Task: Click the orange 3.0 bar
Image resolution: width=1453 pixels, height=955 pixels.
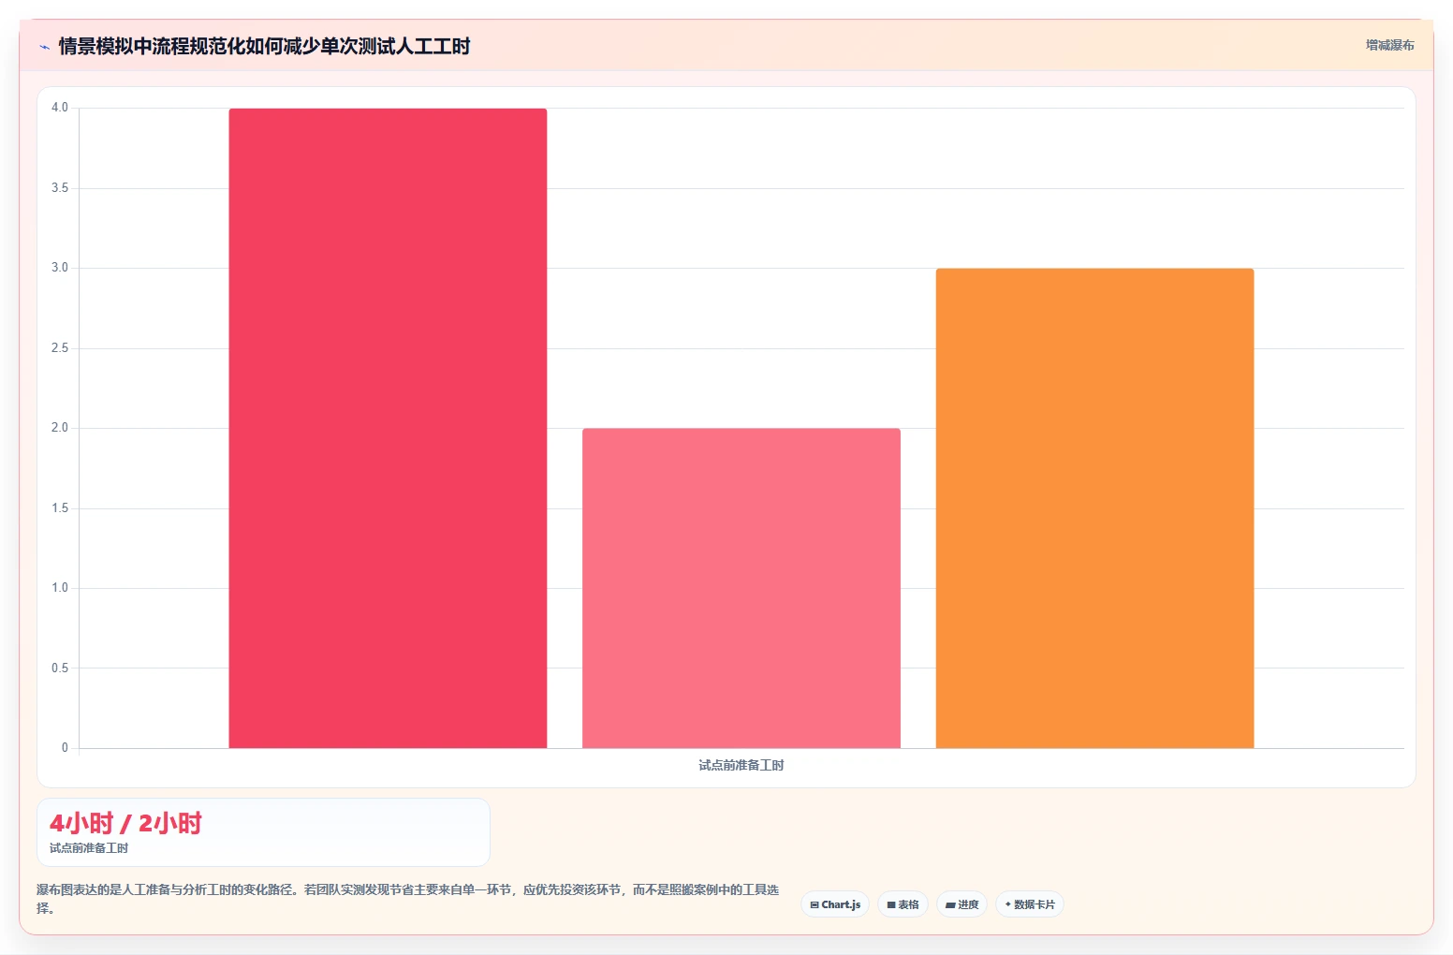Action: click(1094, 508)
